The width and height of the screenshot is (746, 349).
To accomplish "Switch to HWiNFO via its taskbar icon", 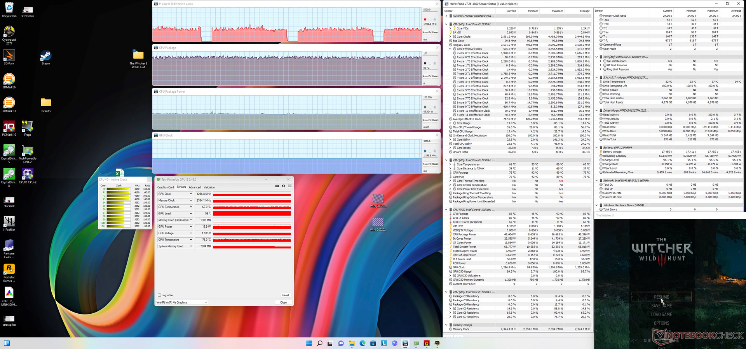I will click(405, 343).
